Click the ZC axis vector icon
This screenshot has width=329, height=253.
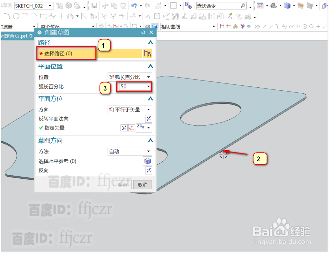click(x=140, y=128)
